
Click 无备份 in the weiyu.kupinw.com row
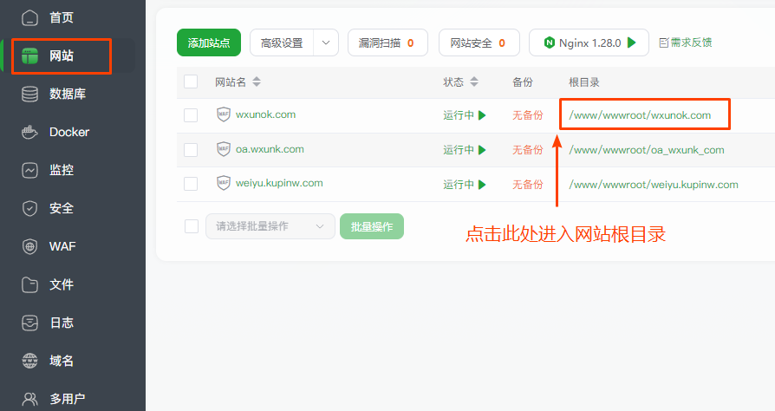[x=527, y=185]
